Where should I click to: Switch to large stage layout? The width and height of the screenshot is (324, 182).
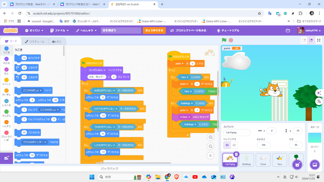coord(311,40)
